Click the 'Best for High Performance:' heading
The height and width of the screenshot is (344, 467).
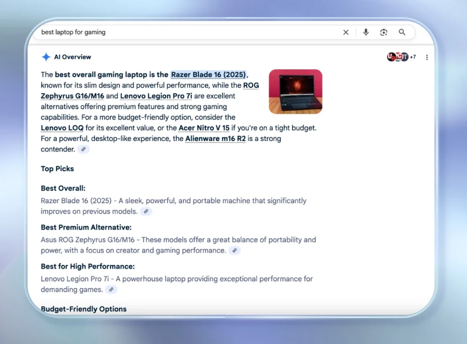[x=88, y=266]
